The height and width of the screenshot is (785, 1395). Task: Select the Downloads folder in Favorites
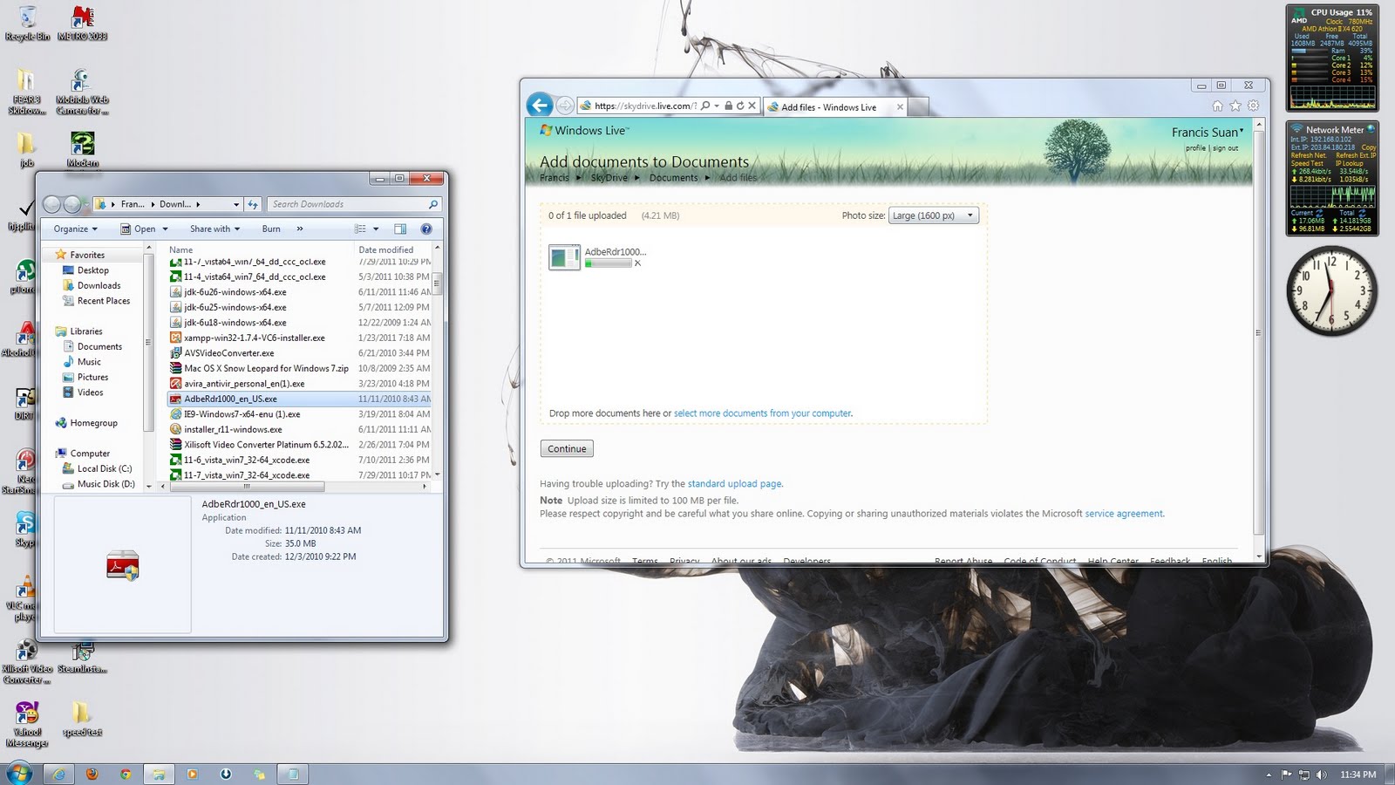[x=99, y=285]
